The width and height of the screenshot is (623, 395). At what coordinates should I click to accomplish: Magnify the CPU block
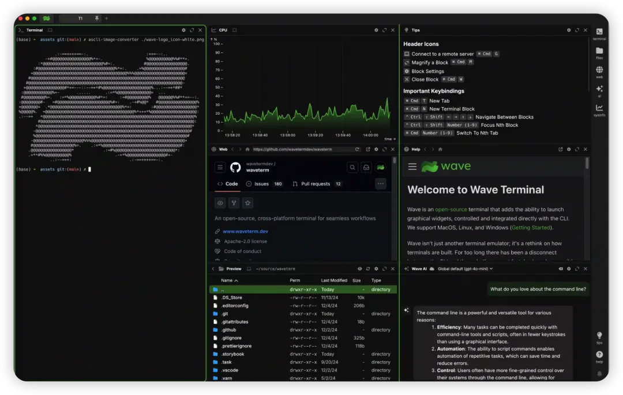click(x=385, y=30)
